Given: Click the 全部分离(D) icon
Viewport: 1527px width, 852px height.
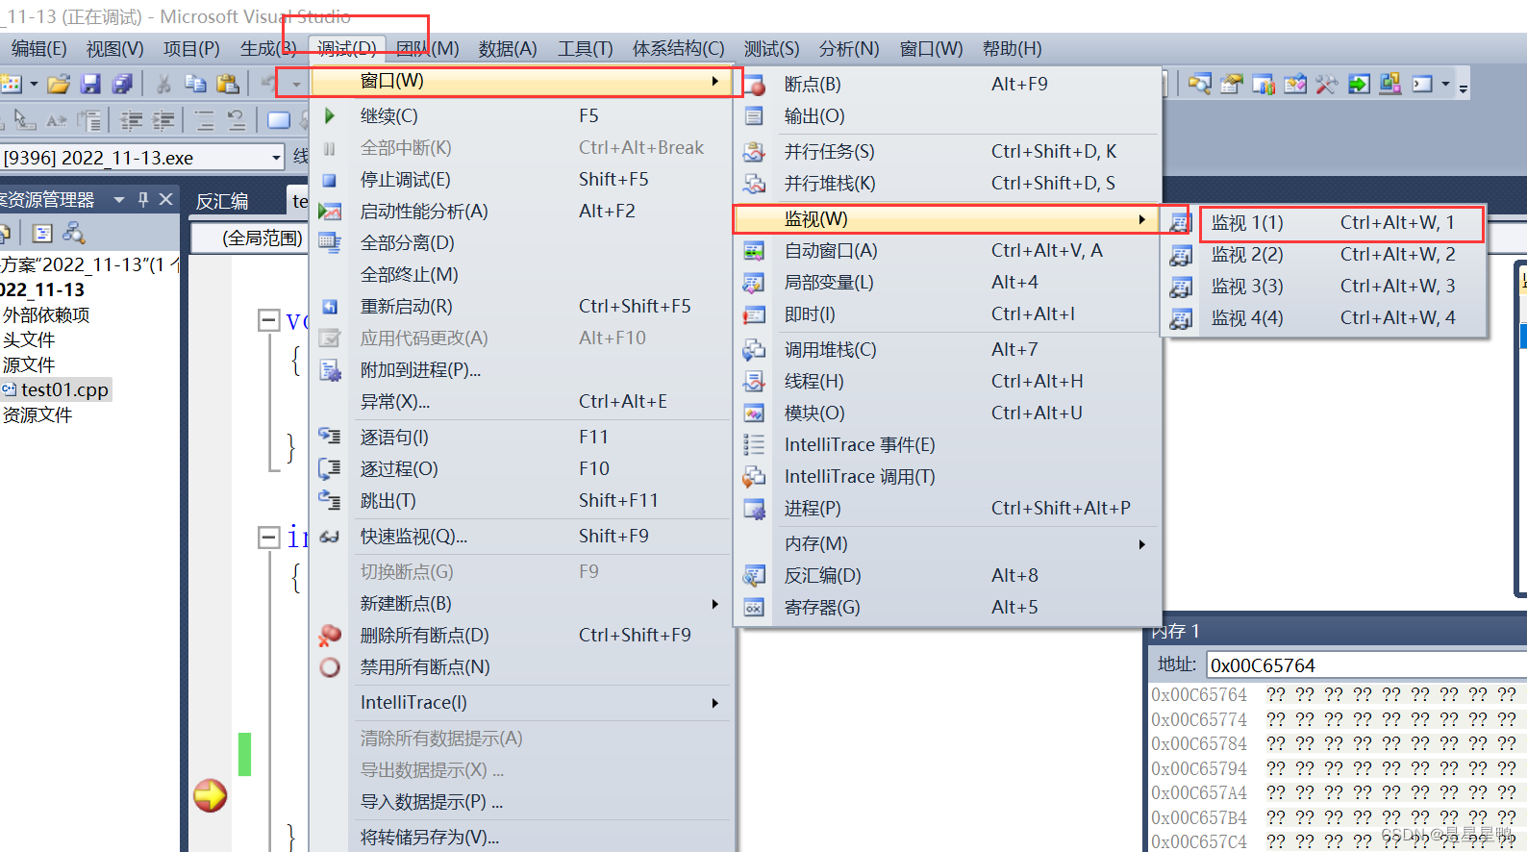Looking at the screenshot, I should point(330,243).
